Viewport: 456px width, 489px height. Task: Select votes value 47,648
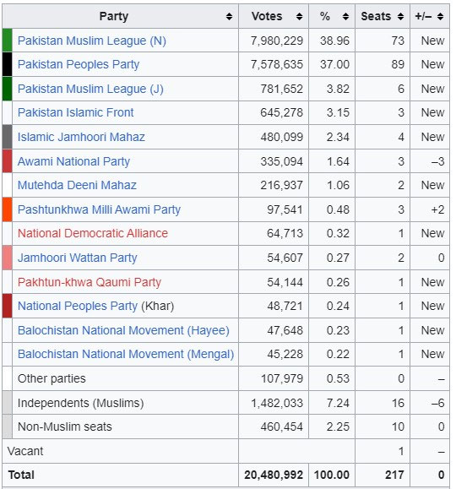[x=285, y=330]
